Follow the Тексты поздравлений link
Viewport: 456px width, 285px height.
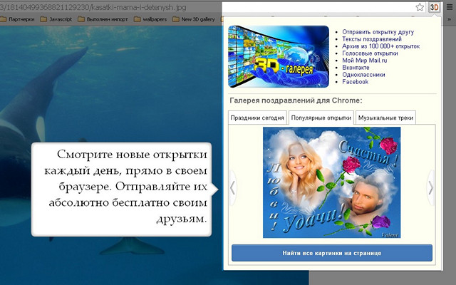[x=369, y=40]
